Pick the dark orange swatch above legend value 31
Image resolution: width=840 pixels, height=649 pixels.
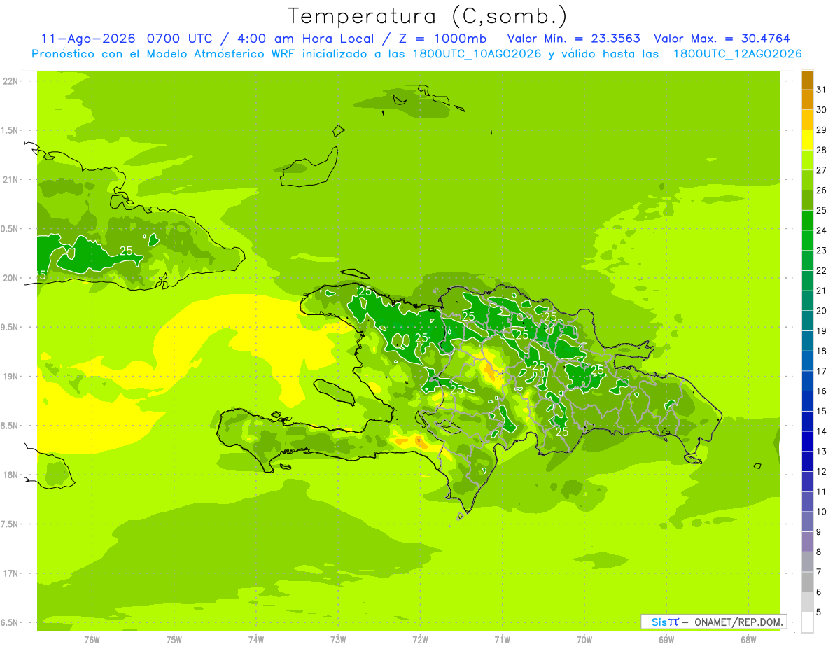tap(807, 80)
